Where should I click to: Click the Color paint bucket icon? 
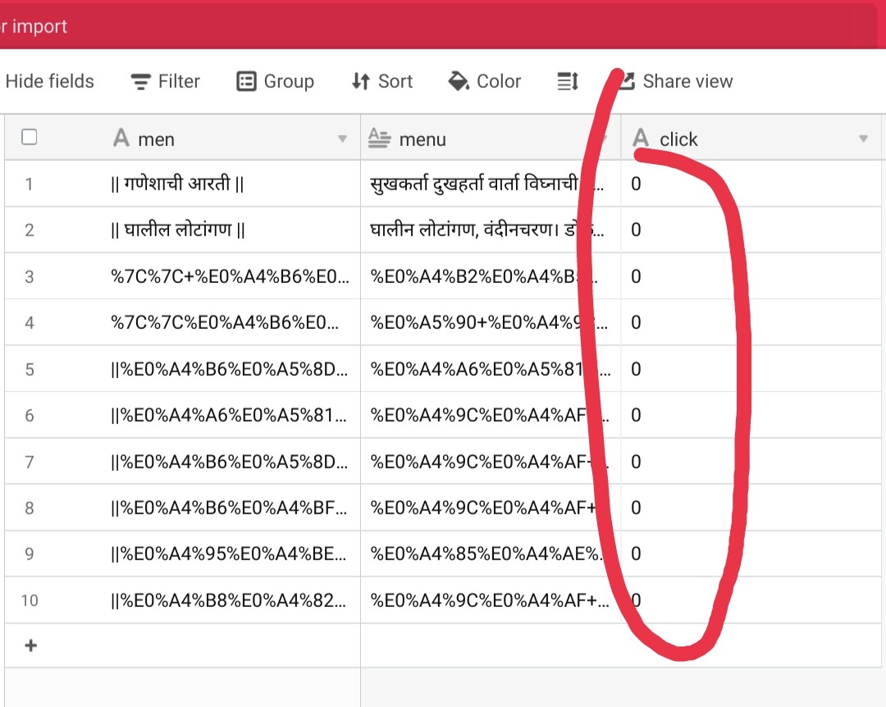pos(459,81)
